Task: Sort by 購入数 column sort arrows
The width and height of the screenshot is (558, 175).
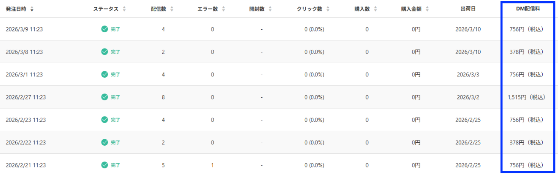Action: tap(375, 9)
